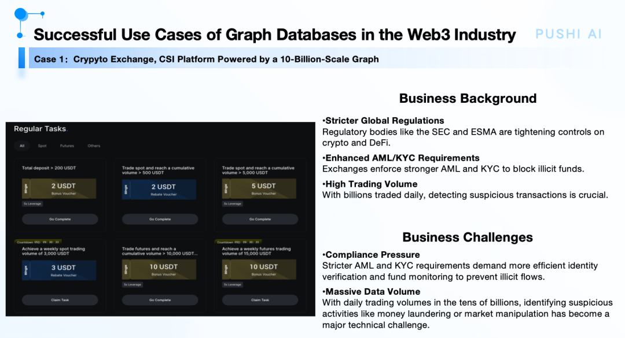Click the PUSHI AI logo
This screenshot has width=625, height=338.
[568, 34]
